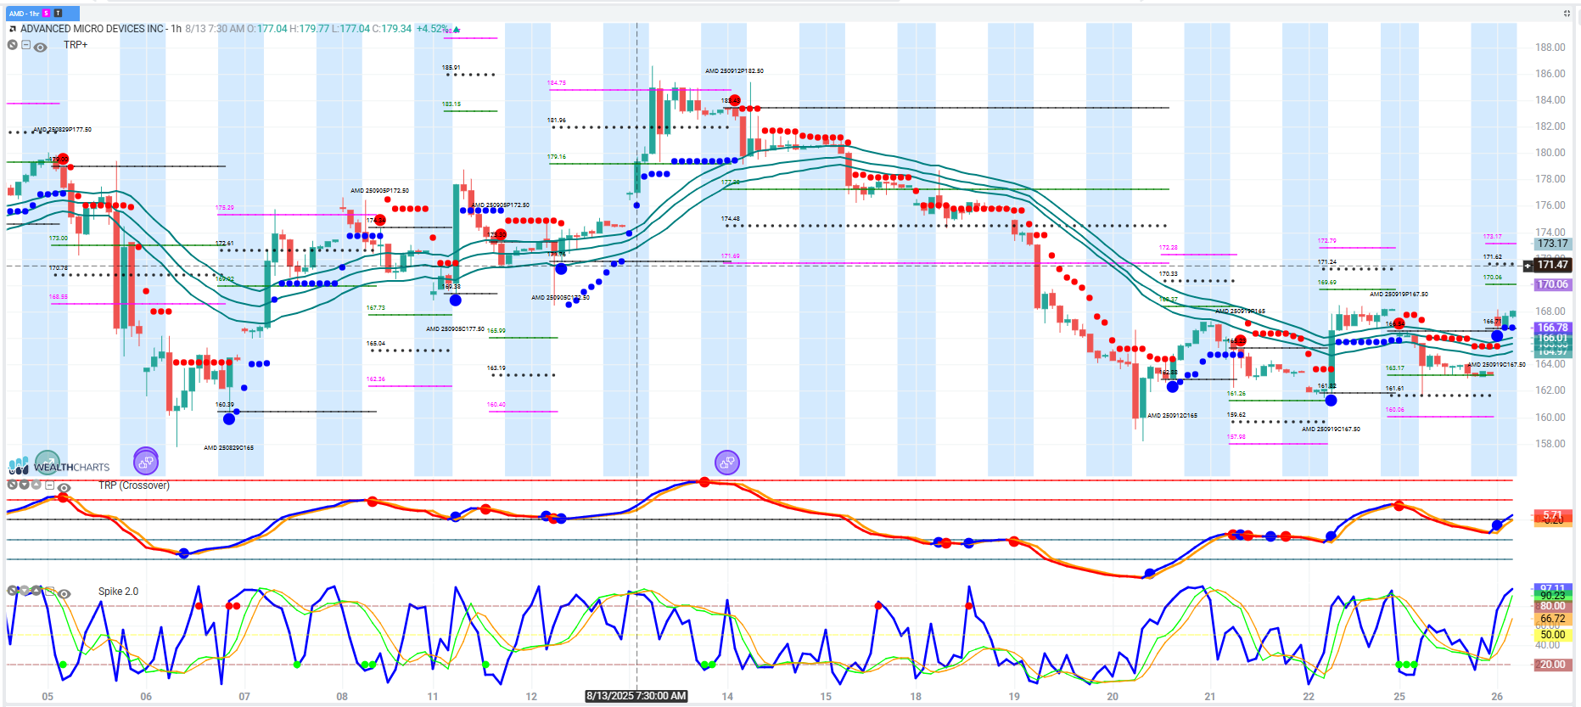Collapse the Spike 2.0 pane
Image resolution: width=1581 pixels, height=707 pixels.
[49, 592]
